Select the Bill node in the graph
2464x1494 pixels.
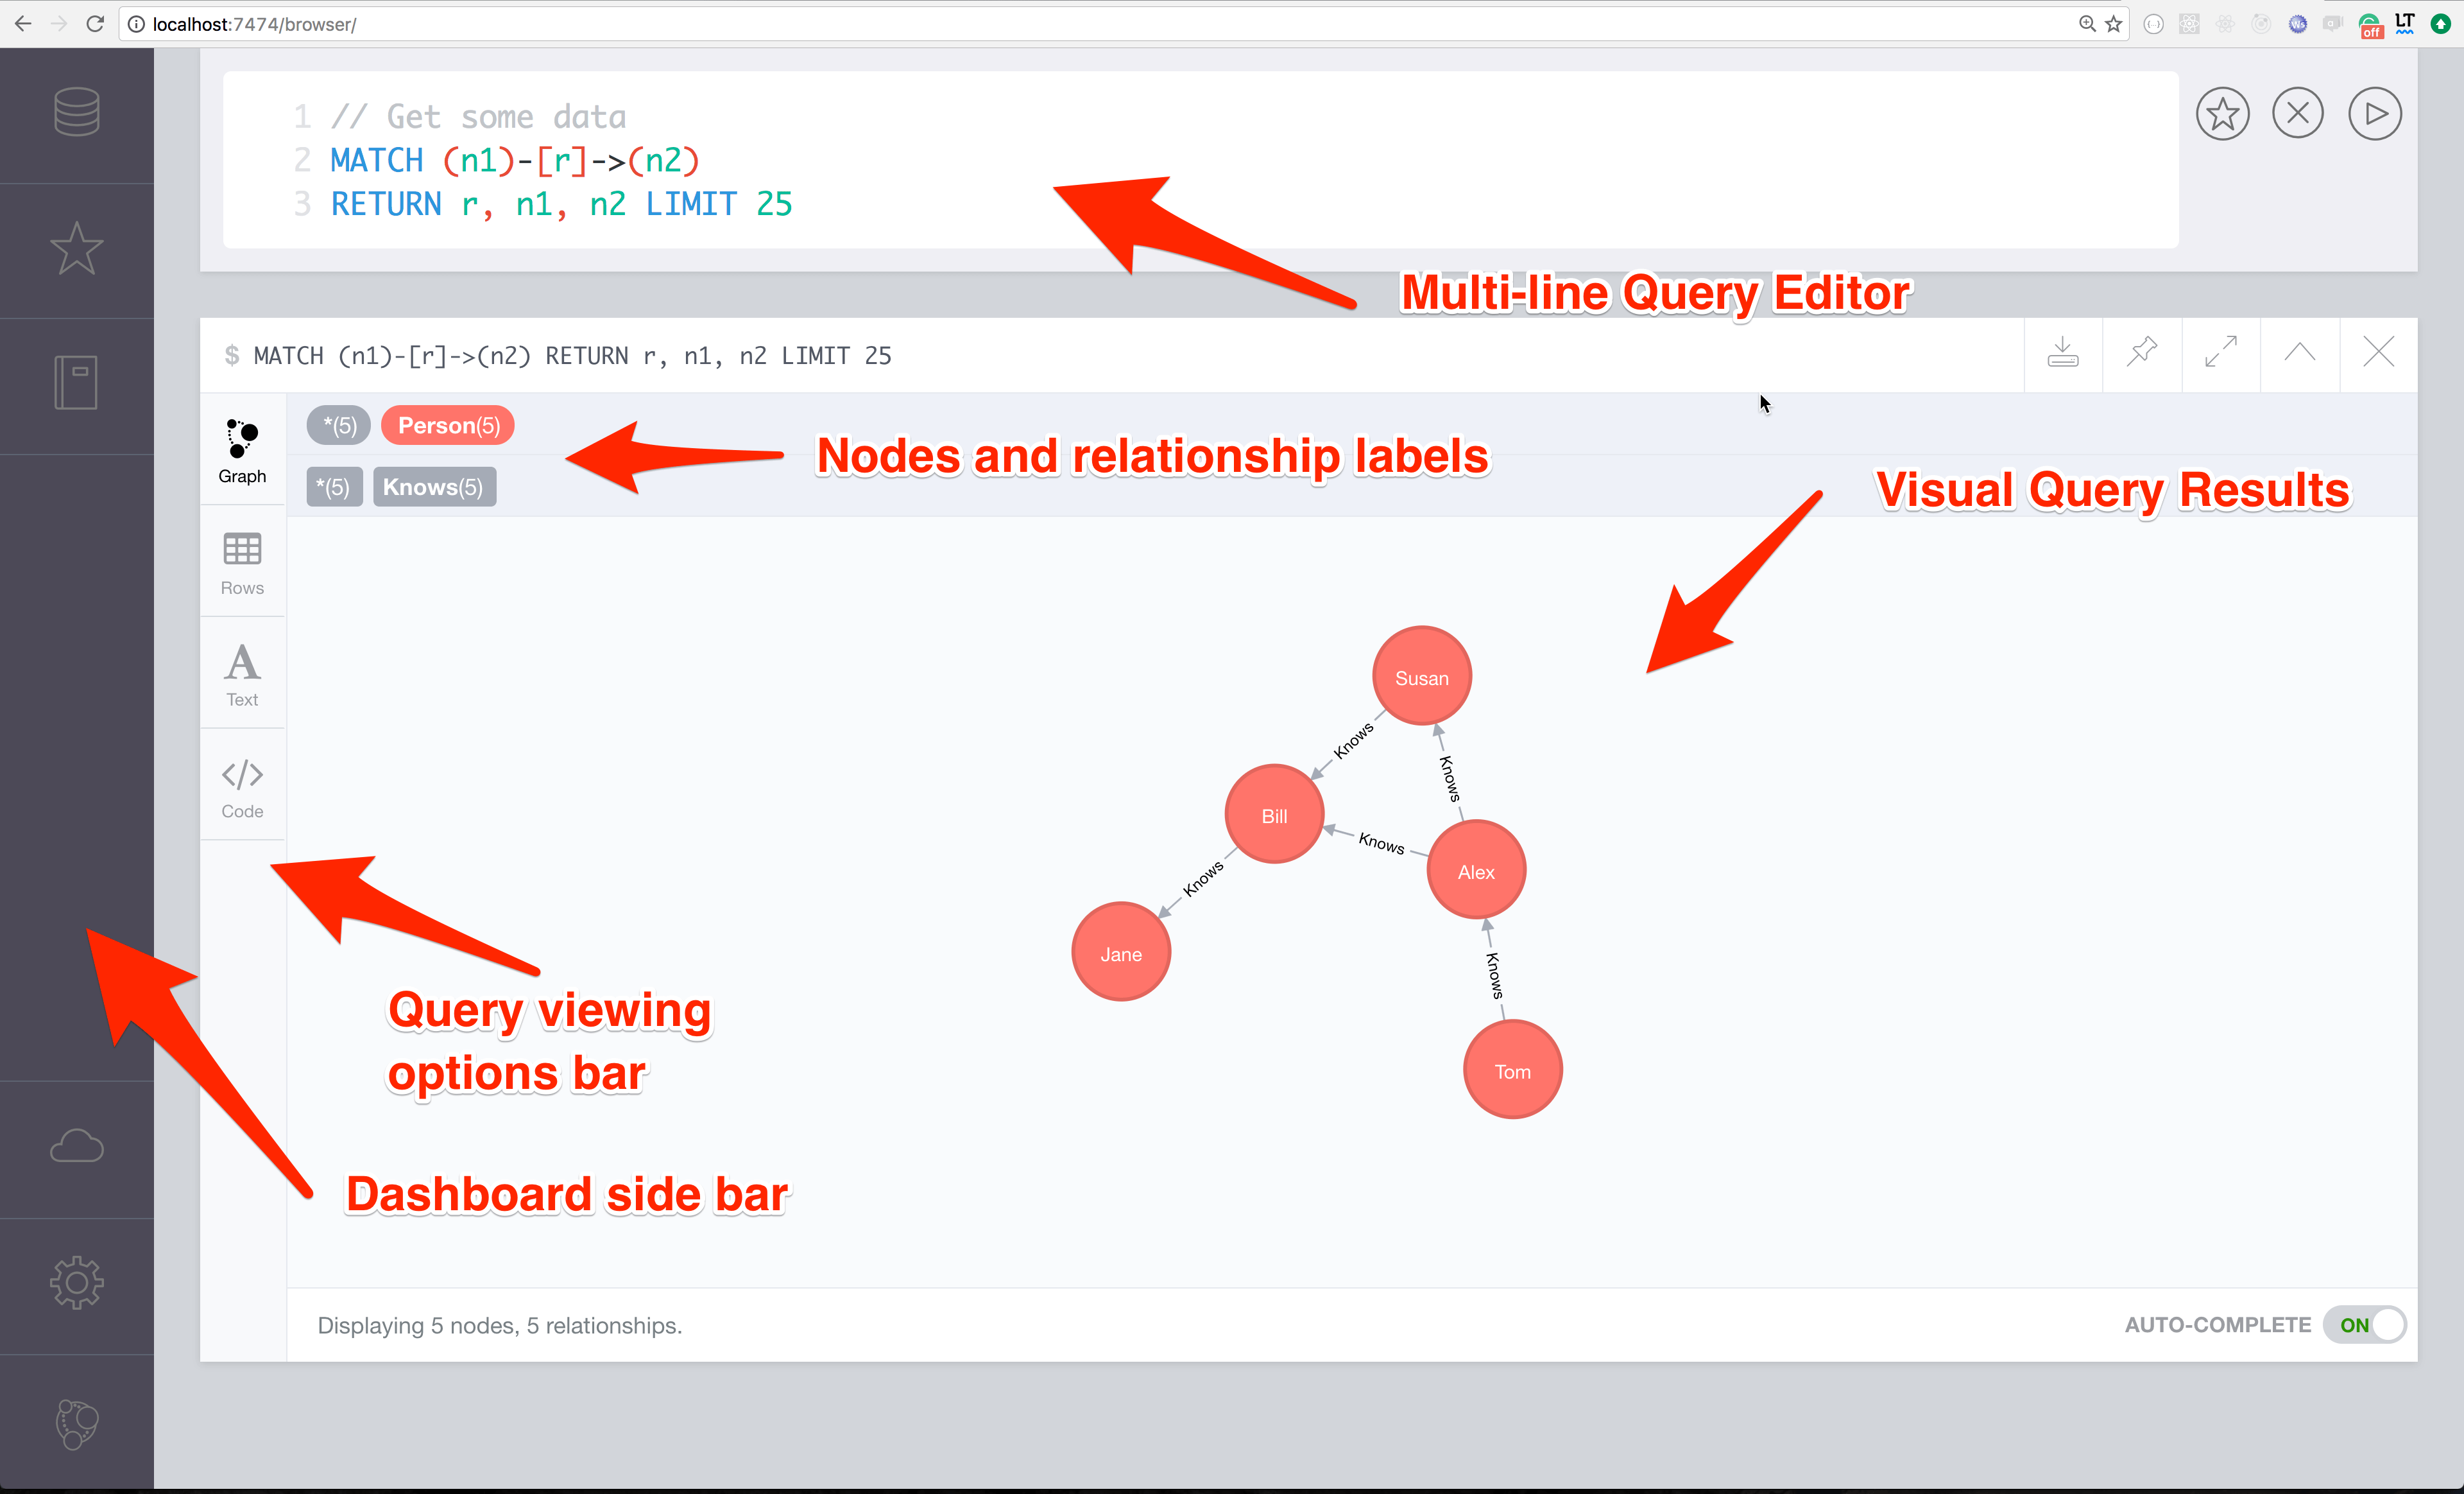click(x=1275, y=815)
